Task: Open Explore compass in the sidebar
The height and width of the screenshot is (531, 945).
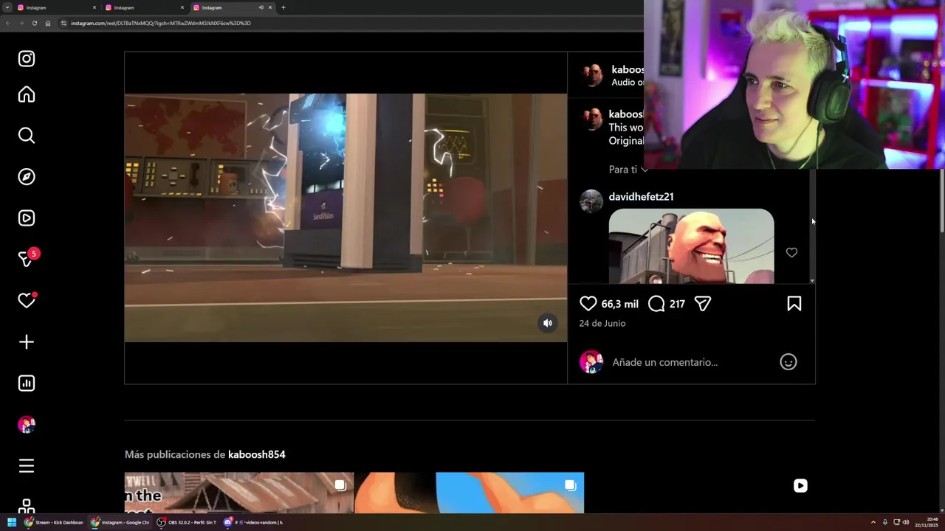Action: click(27, 177)
